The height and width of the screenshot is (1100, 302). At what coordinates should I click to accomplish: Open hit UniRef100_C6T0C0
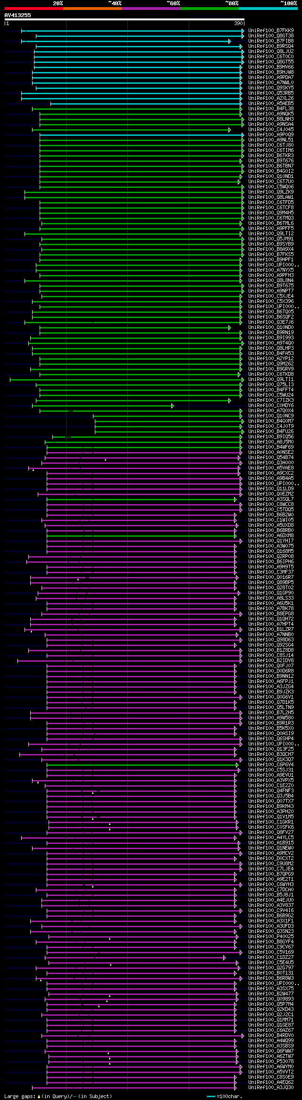click(x=271, y=57)
